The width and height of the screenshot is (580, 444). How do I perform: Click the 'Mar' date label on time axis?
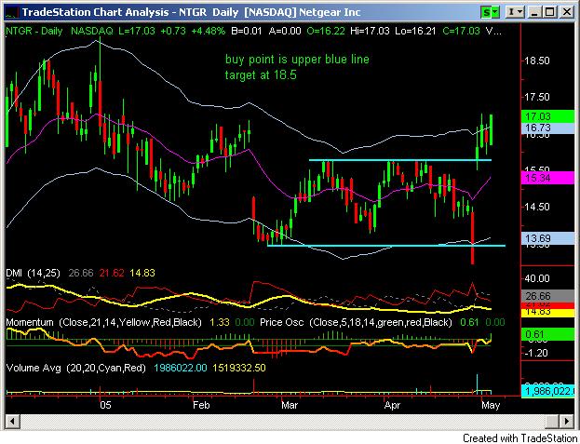click(290, 406)
